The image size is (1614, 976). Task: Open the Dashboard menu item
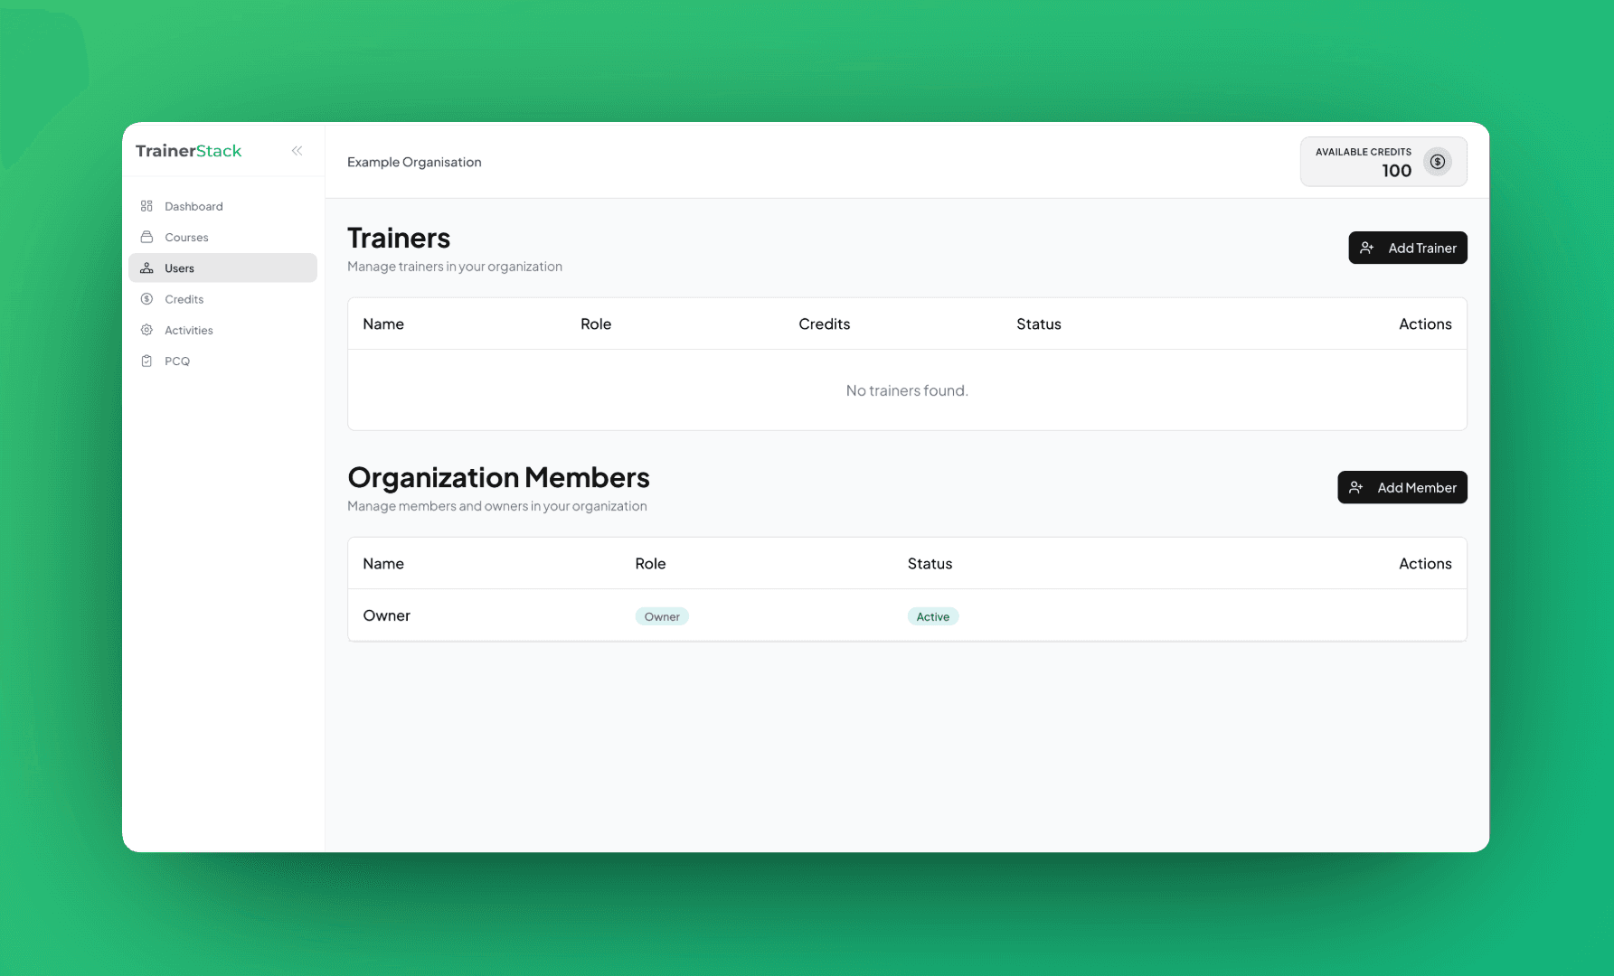pos(193,206)
